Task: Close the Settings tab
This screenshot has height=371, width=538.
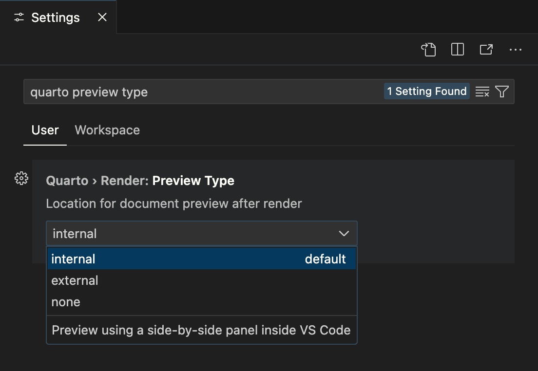Action: point(102,17)
